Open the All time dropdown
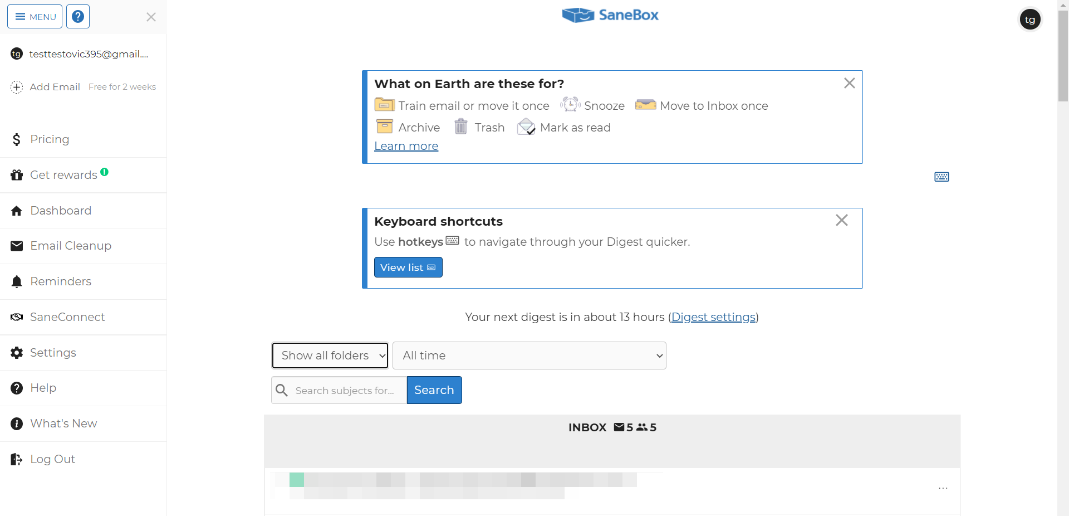1069x516 pixels. coord(529,356)
